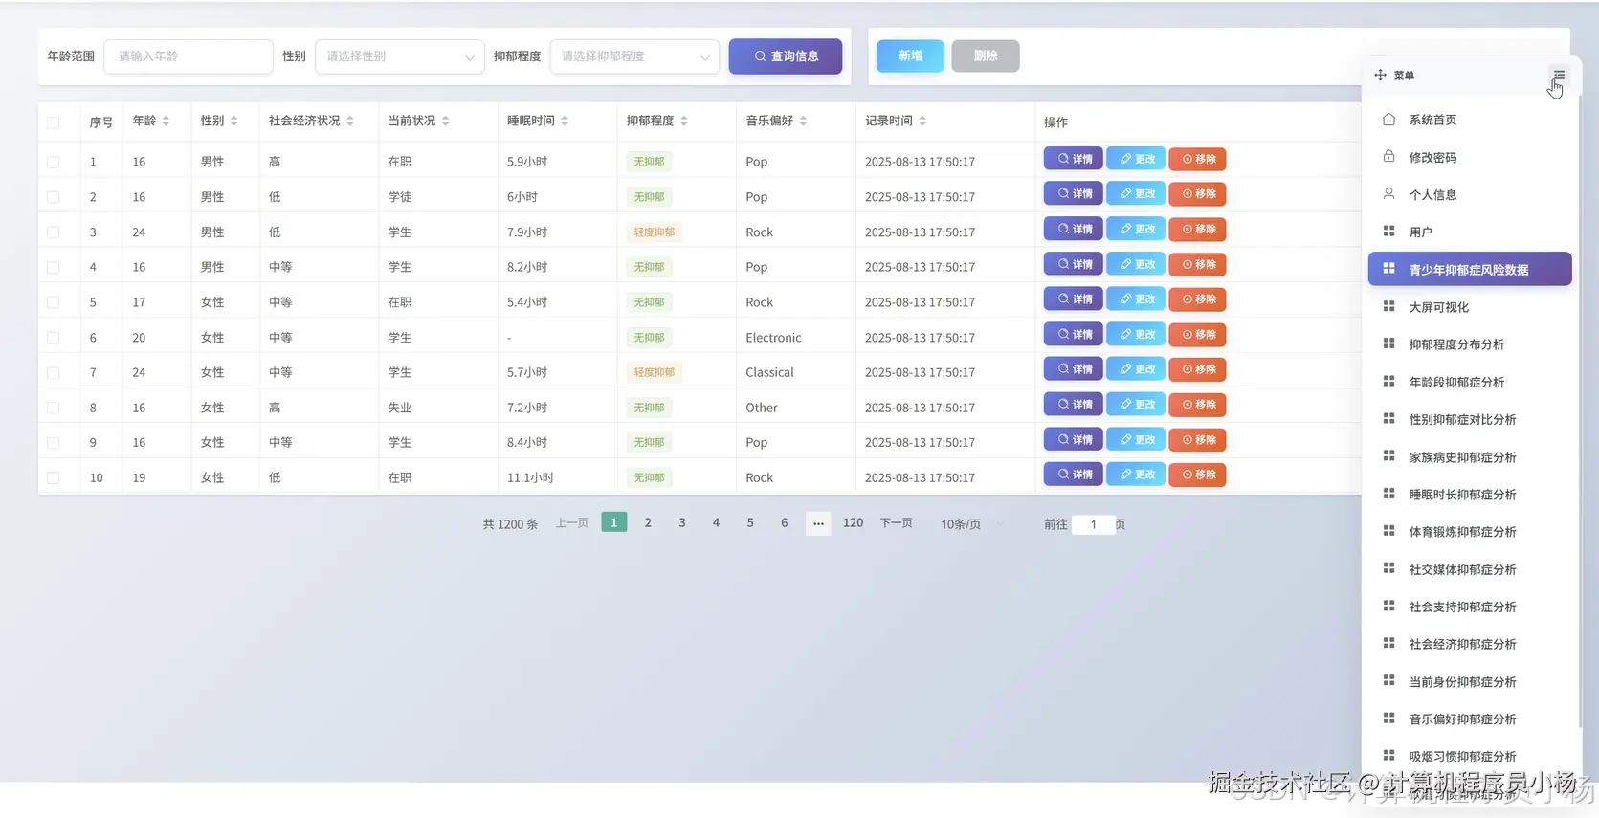The height and width of the screenshot is (818, 1599).
Task: Click the grid icon next to 大屏可视化
Action: [x=1388, y=306]
